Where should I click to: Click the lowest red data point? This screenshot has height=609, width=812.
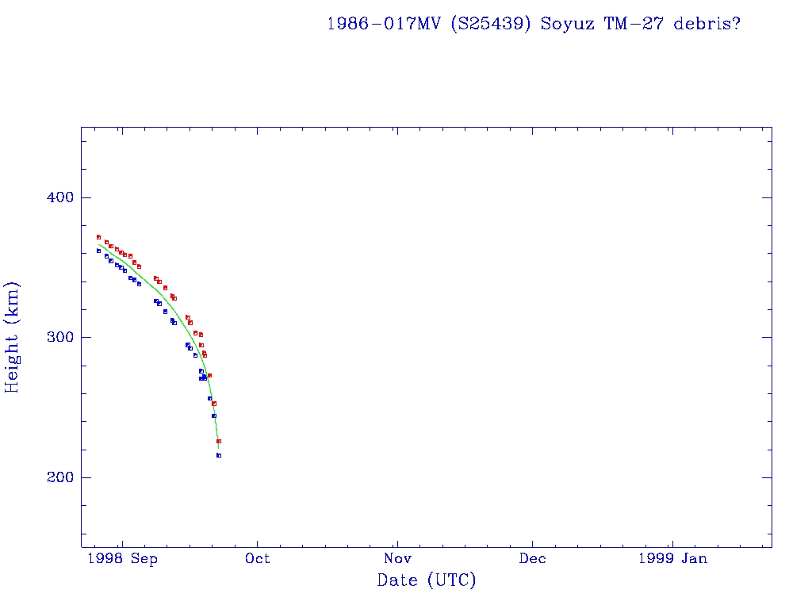[219, 441]
